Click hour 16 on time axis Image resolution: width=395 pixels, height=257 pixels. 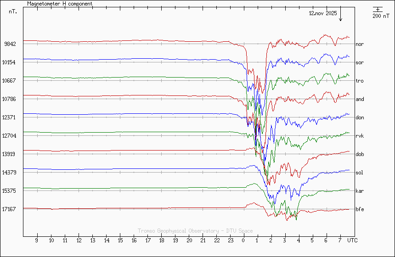(134, 240)
